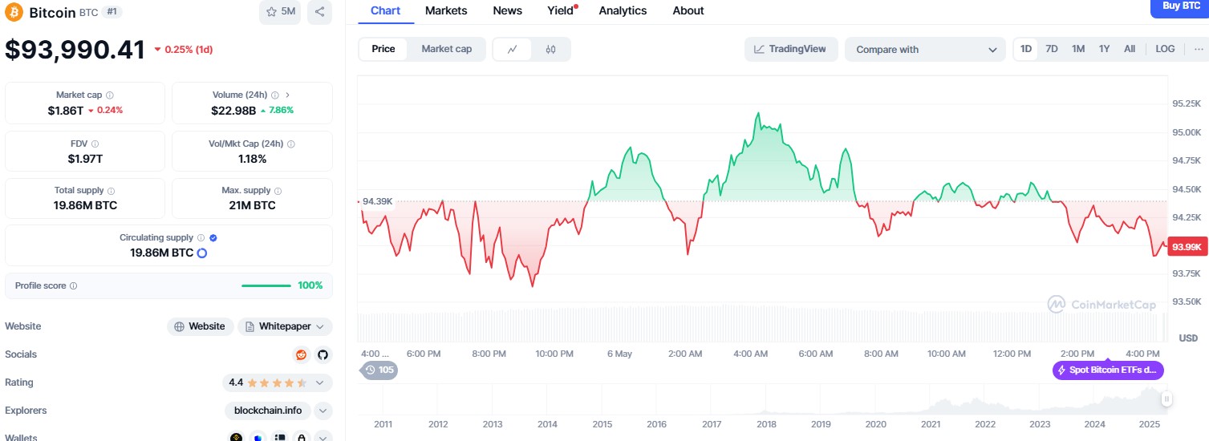Viewport: 1209px width, 441px height.
Task: Click the info icon beside Market cap
Action: (x=110, y=95)
